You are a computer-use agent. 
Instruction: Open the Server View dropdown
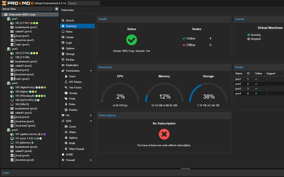[x=27, y=9]
